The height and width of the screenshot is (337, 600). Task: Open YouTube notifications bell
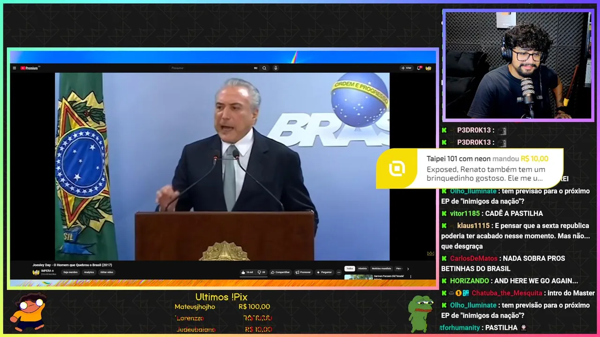click(419, 68)
